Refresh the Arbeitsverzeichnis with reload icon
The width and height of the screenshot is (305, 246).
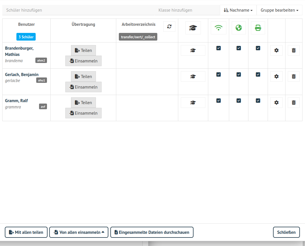[x=169, y=27]
